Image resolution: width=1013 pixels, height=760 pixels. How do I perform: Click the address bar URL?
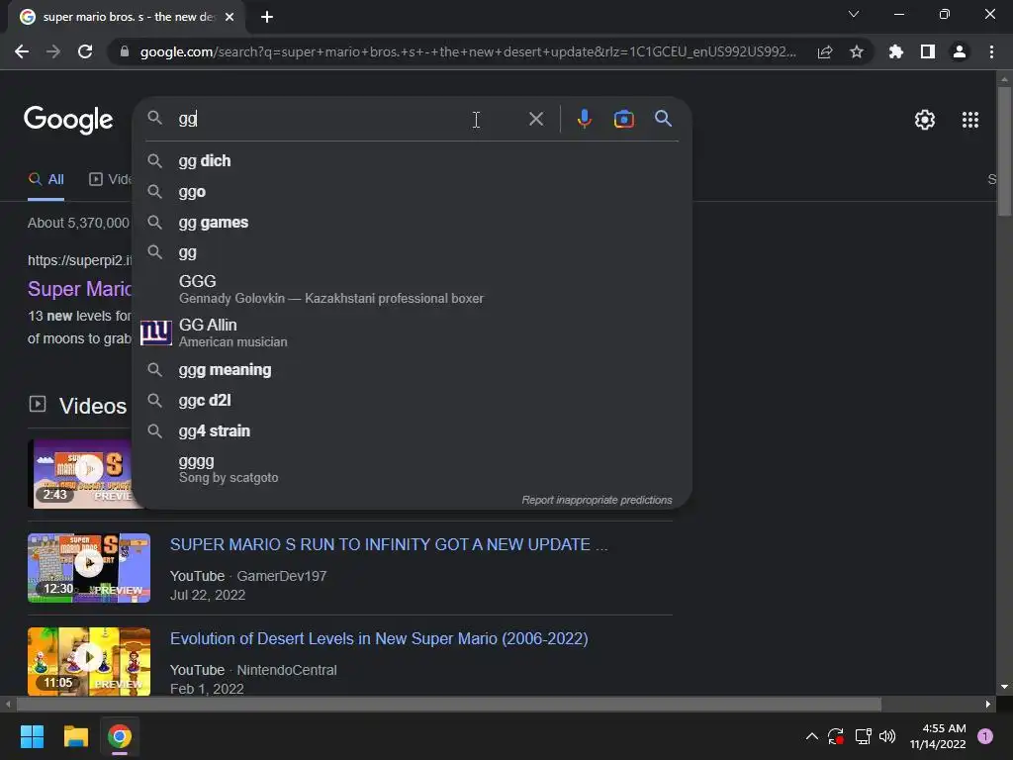click(468, 51)
